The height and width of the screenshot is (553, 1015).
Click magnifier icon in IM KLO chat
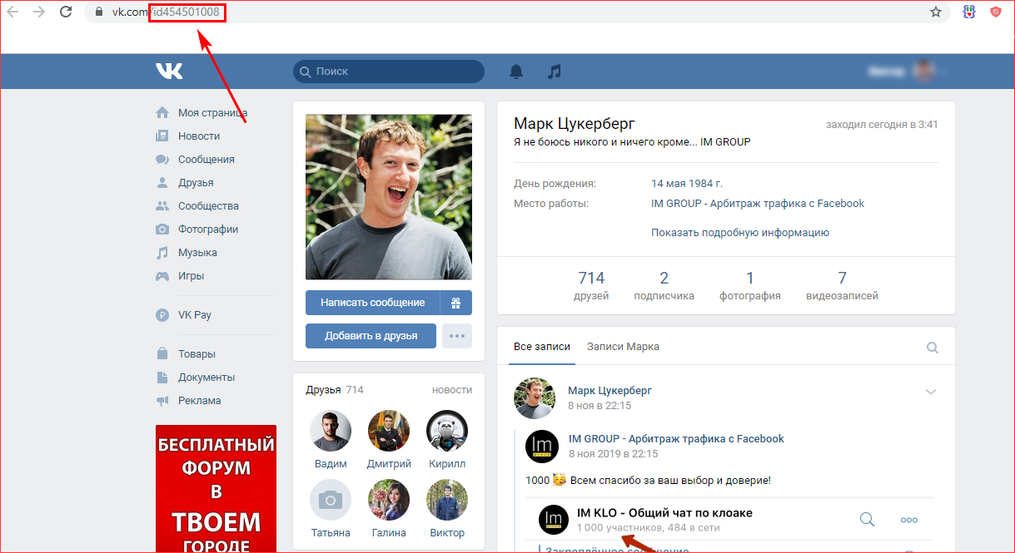pyautogui.click(x=867, y=520)
